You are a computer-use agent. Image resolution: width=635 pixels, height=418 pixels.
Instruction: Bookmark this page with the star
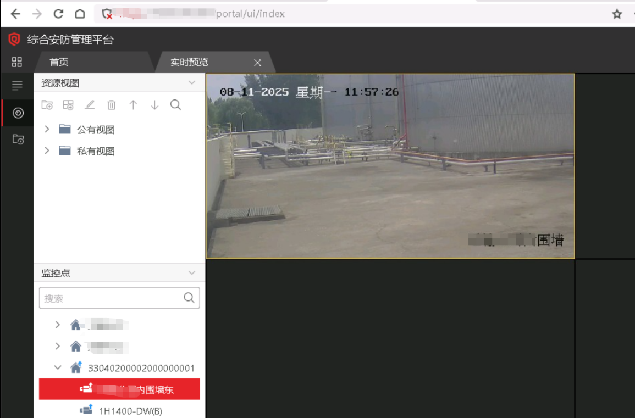[617, 14]
